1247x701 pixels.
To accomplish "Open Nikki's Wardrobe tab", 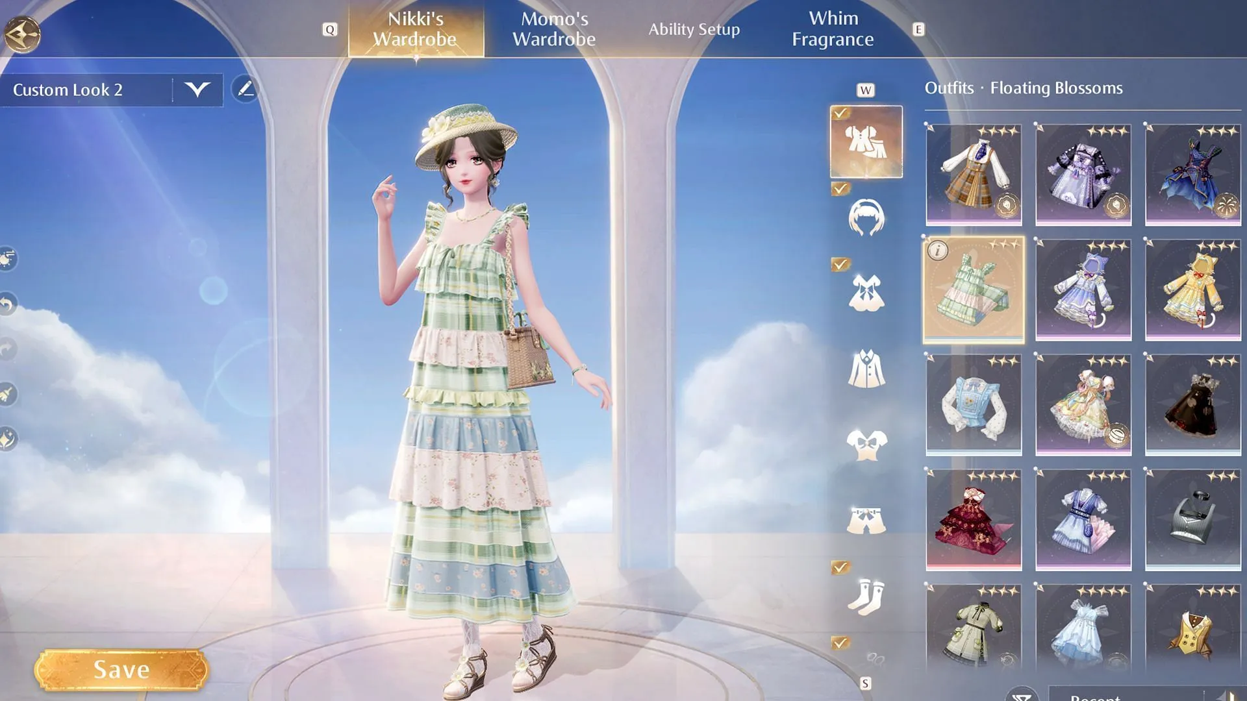I will 416,29.
